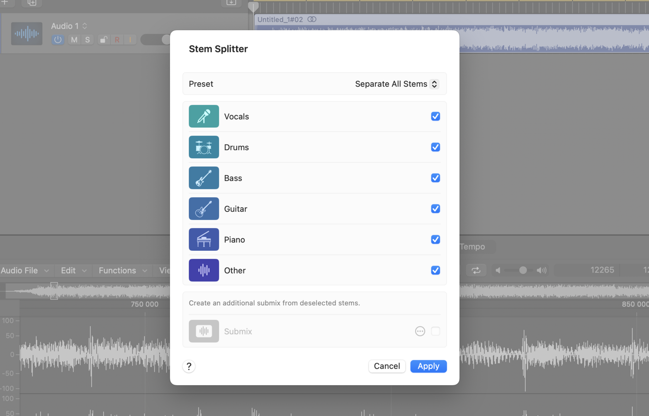Select the Vocals microphone icon

(204, 116)
